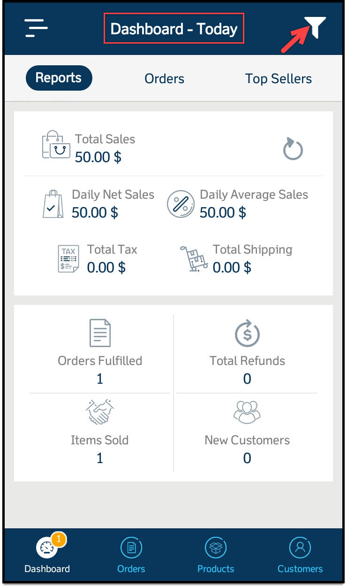Click the Daily Net Sales label
Viewport: 347px width, 588px height.
point(113,194)
